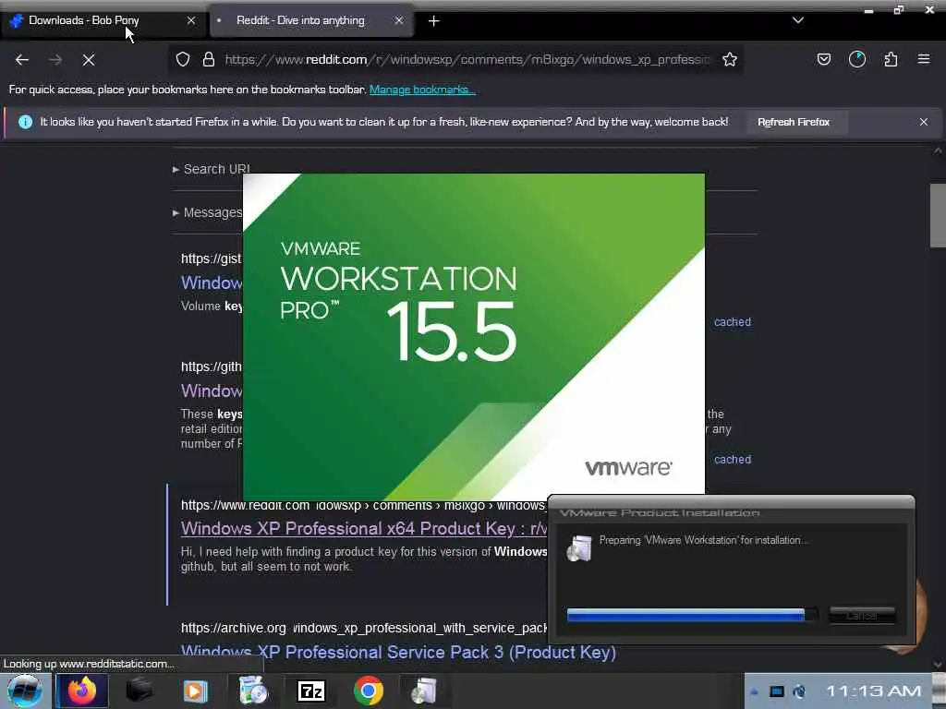946x709 pixels.
Task: Click the page vertical scrollbar thumb
Action: click(937, 216)
